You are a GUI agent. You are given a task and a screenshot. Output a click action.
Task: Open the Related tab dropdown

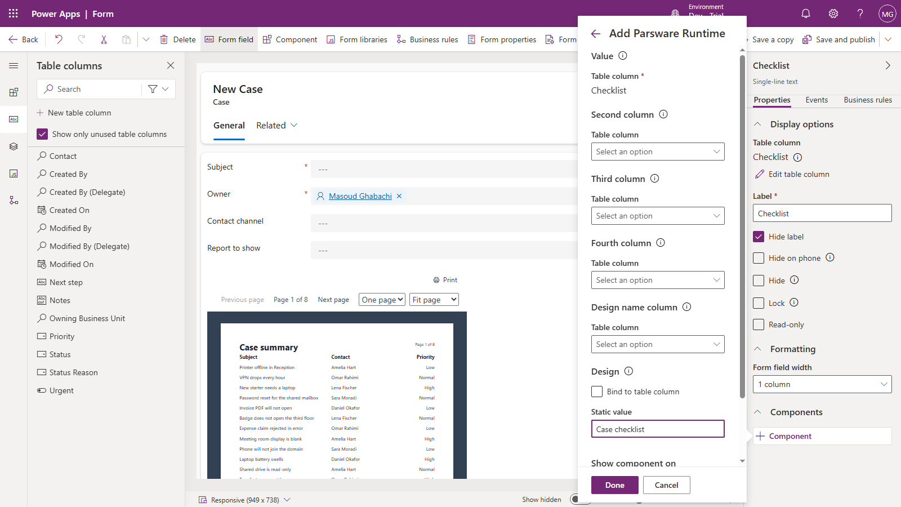click(x=277, y=126)
